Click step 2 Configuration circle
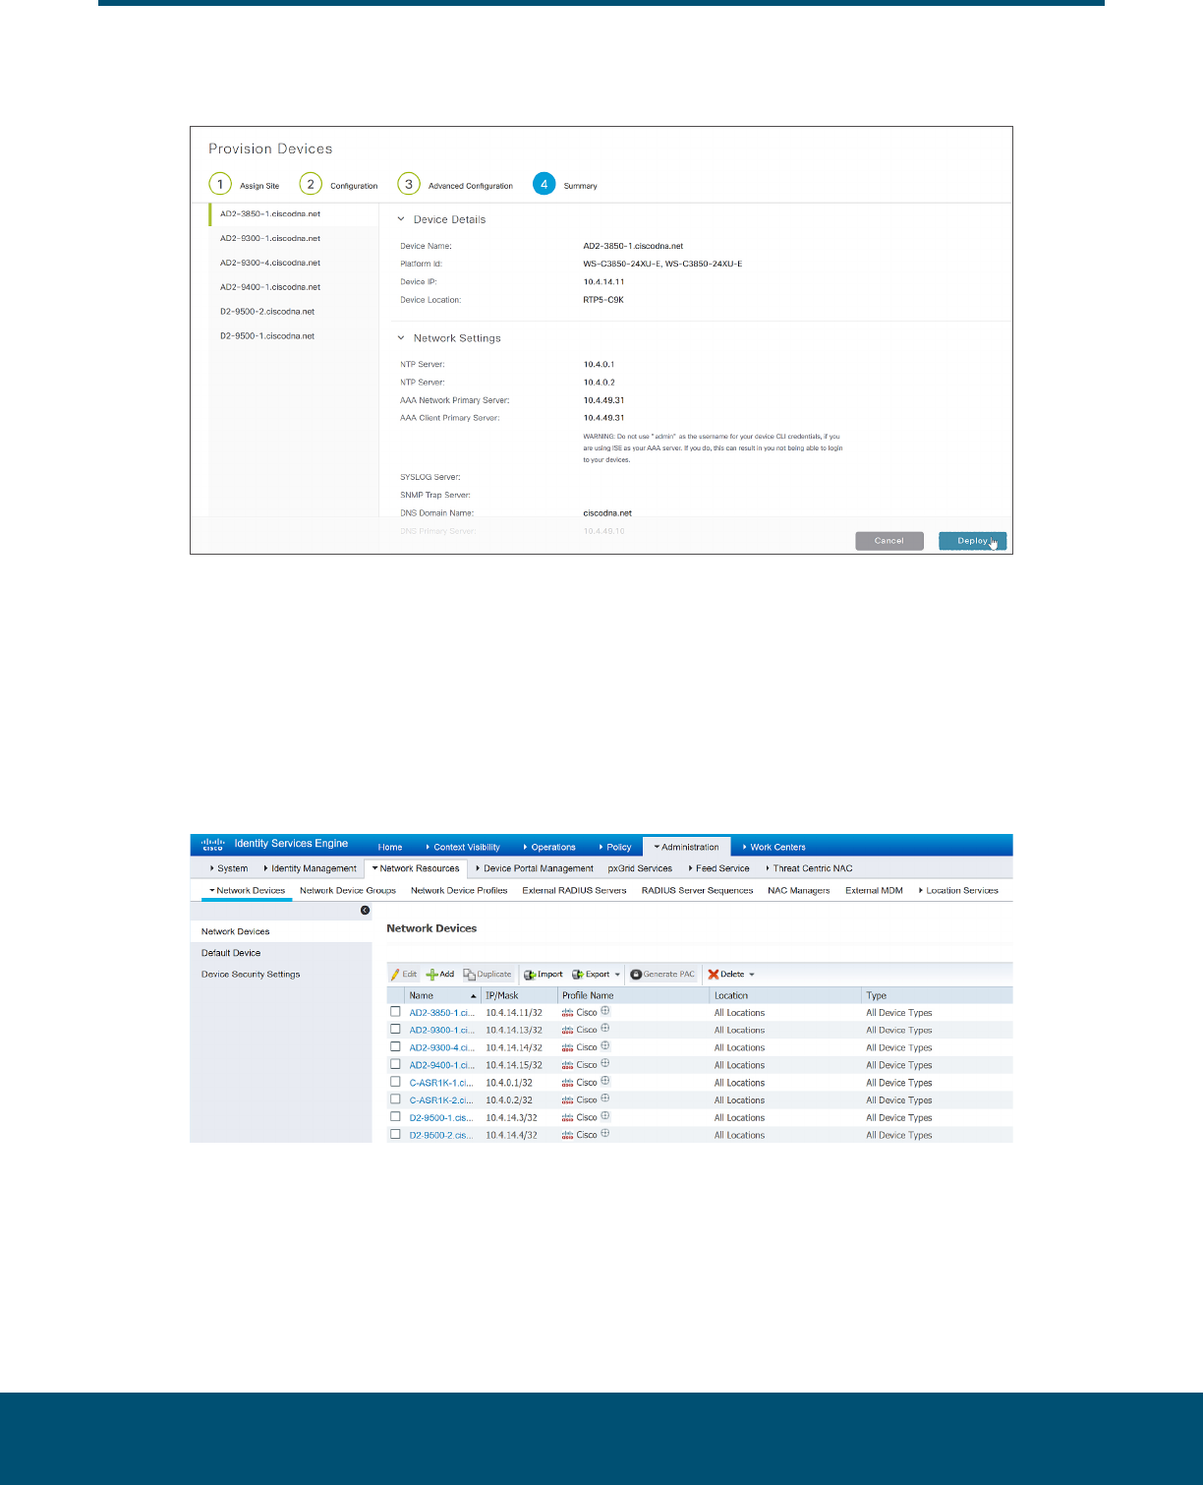This screenshot has width=1203, height=1485. point(311,184)
